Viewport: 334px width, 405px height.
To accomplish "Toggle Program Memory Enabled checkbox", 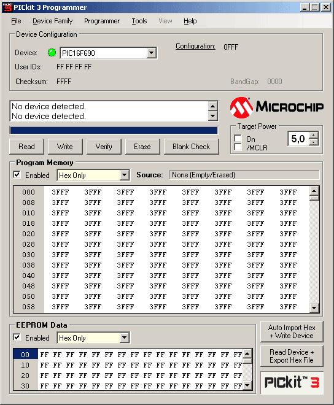I will coord(17,175).
